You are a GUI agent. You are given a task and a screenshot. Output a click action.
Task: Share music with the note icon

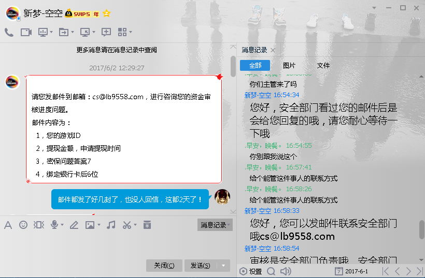[111, 225]
